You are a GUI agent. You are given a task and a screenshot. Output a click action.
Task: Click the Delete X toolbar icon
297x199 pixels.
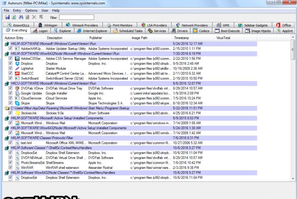click(34, 17)
